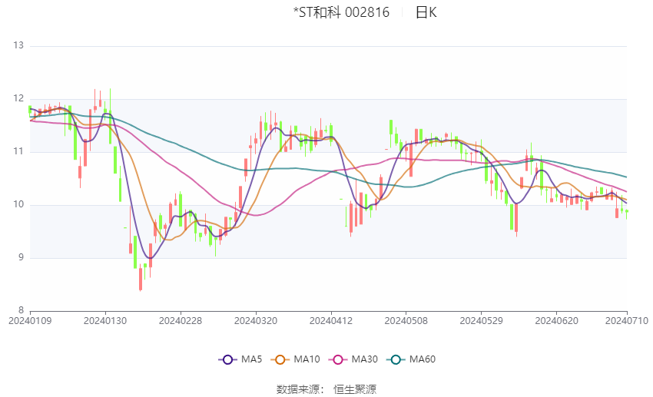The height and width of the screenshot is (397, 653).
Task: Click x-axis date label 20240529
Action: (482, 321)
